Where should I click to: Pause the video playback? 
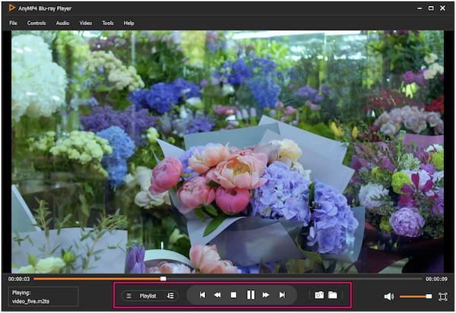coord(250,295)
